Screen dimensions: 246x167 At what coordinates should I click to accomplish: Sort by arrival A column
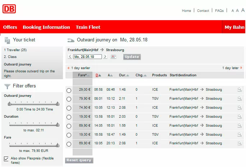click(110, 75)
